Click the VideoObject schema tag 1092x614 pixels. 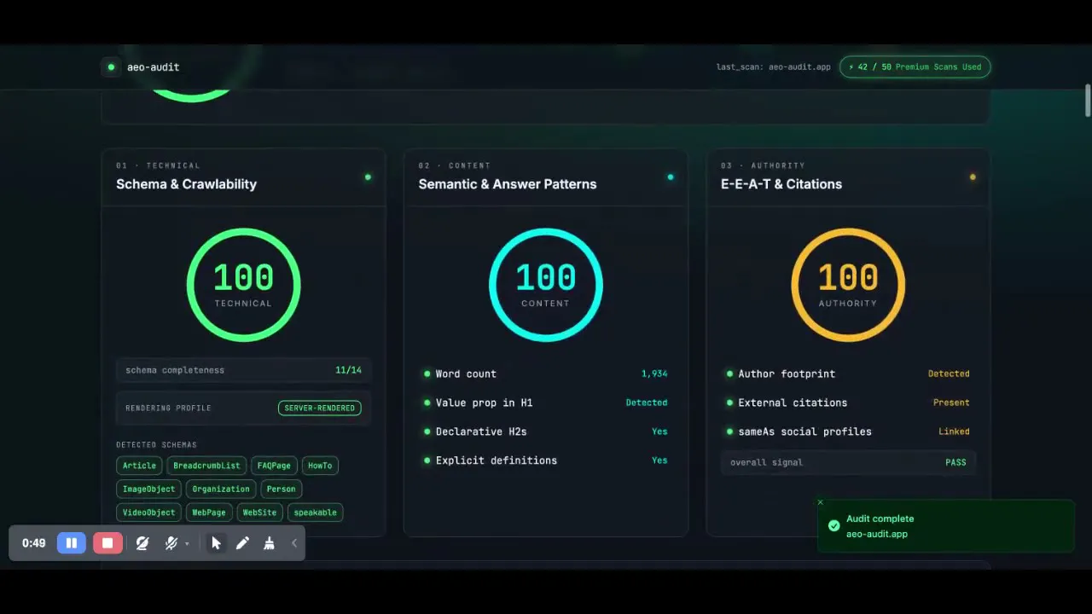point(148,513)
